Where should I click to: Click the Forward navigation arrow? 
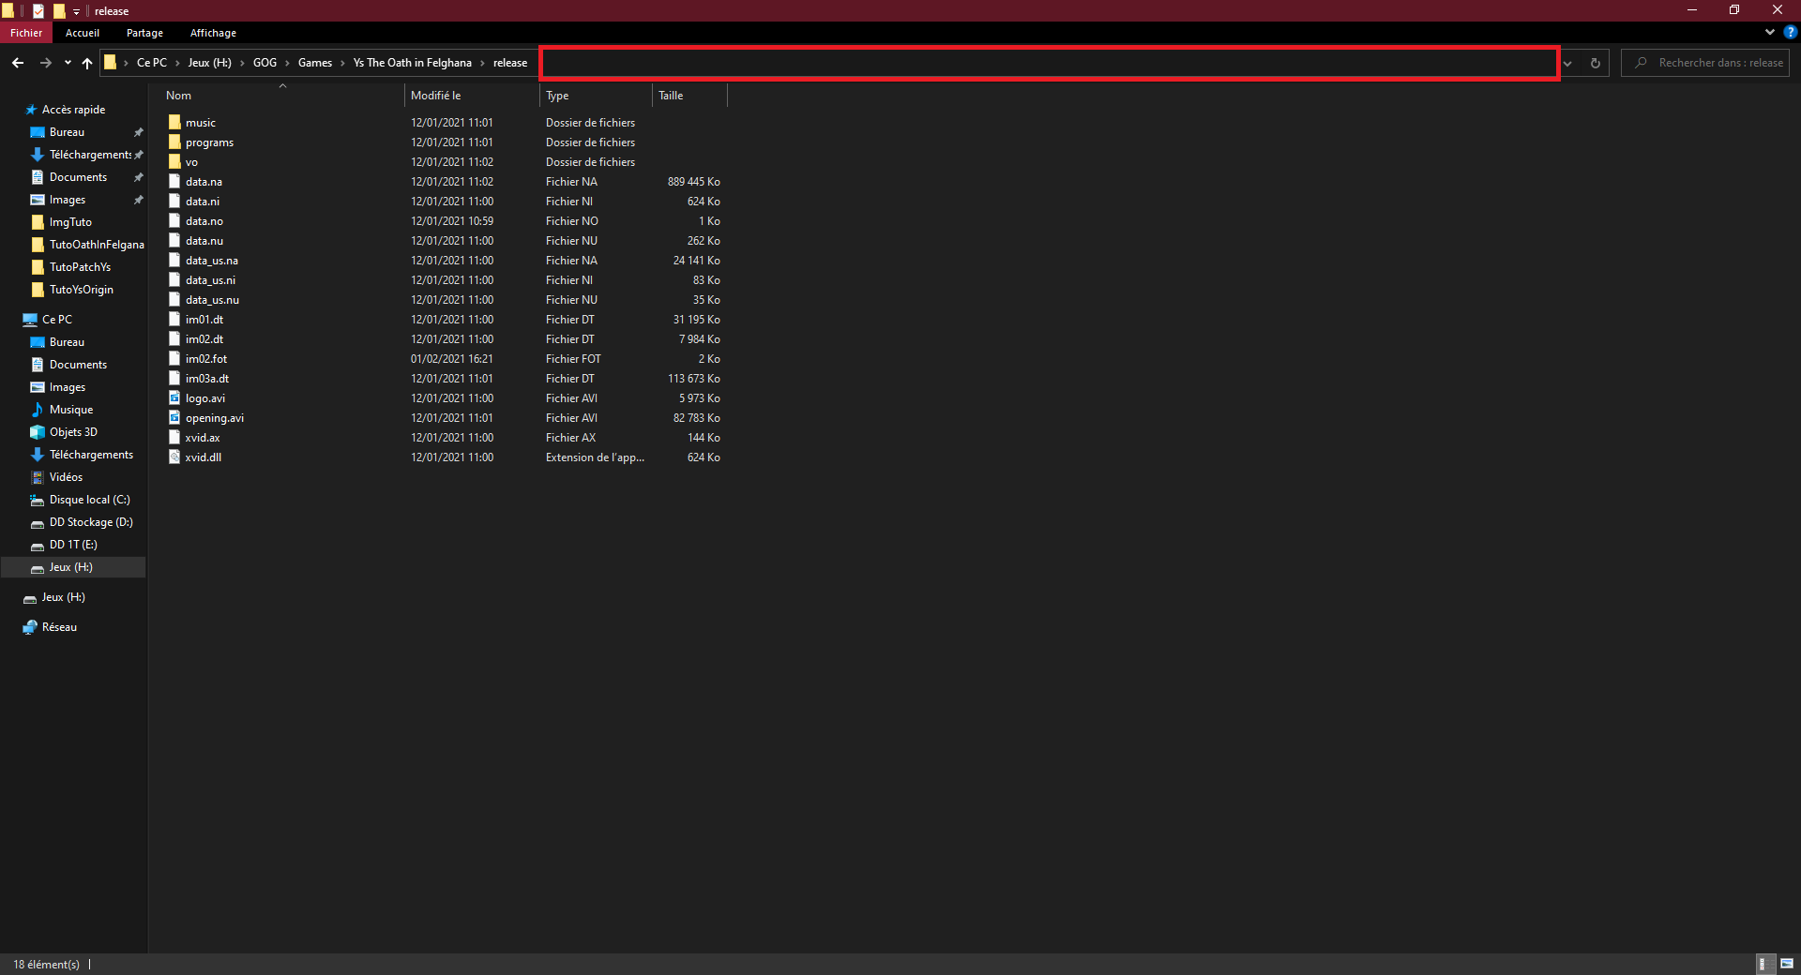[x=45, y=63]
